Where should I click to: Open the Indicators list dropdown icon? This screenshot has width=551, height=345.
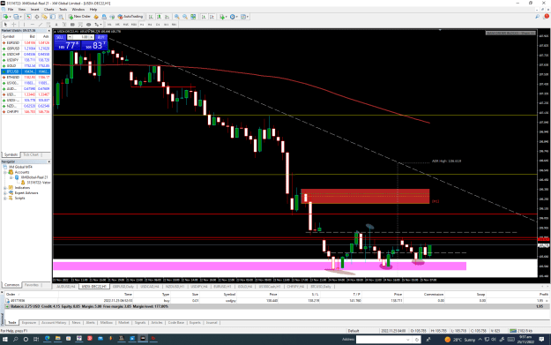tap(223, 17)
